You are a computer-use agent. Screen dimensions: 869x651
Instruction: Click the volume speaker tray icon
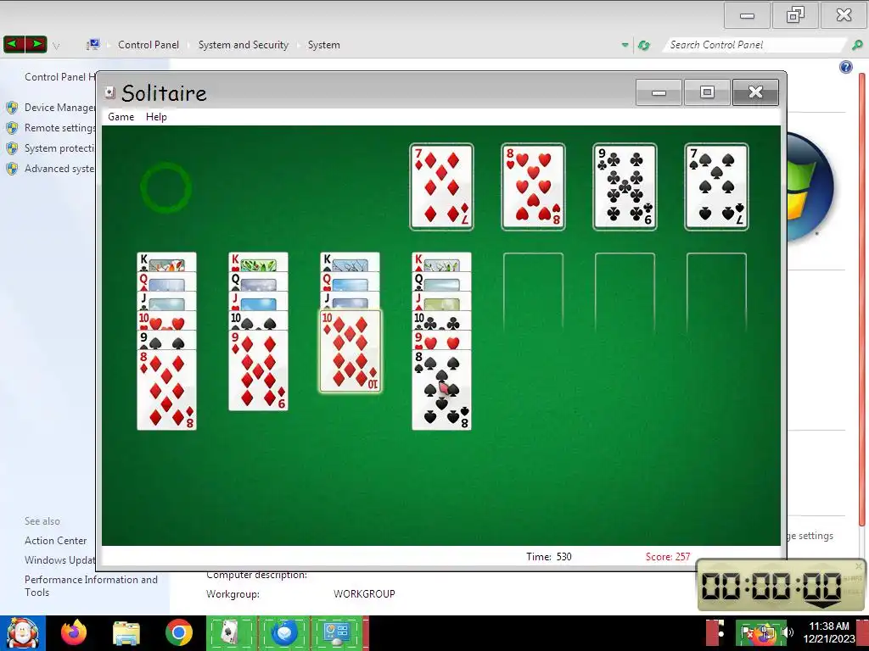(x=788, y=632)
